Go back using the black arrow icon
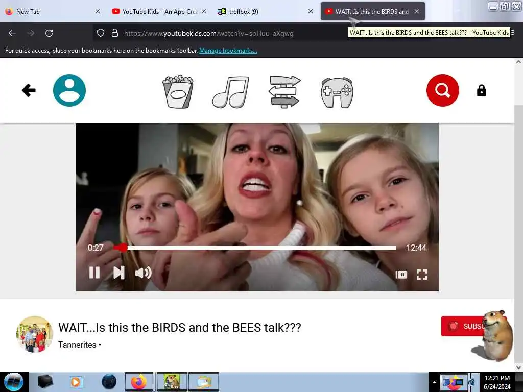Screen dimensions: 523x392 click(x=29, y=90)
